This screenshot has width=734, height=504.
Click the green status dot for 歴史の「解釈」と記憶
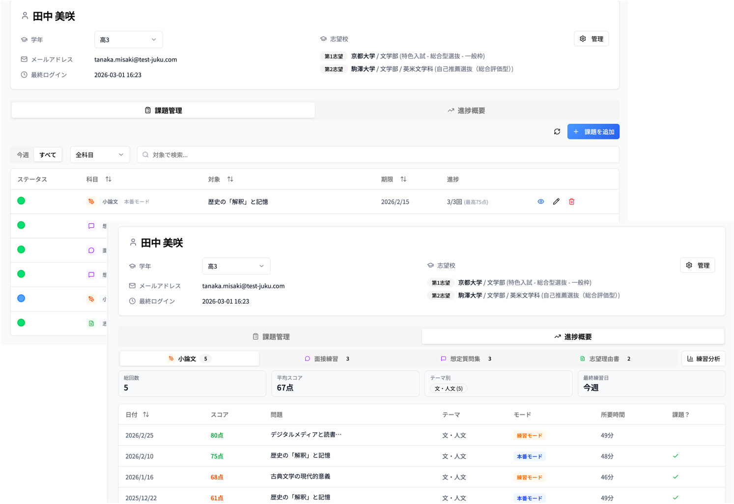pyautogui.click(x=21, y=200)
